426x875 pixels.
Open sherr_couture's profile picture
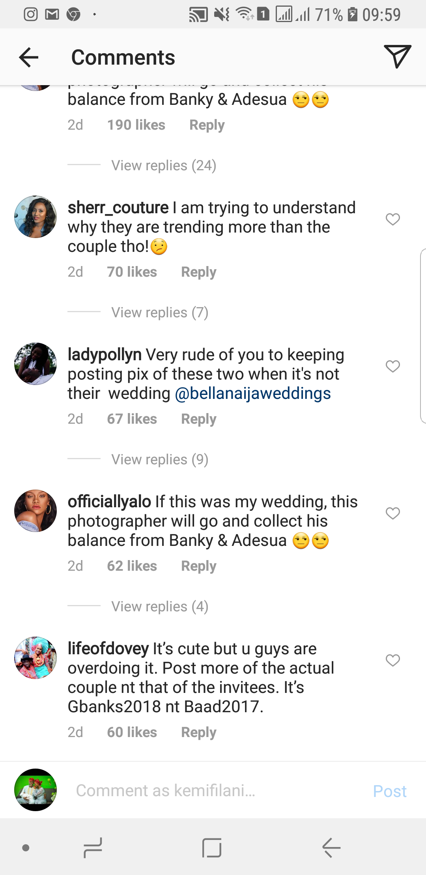click(x=35, y=217)
